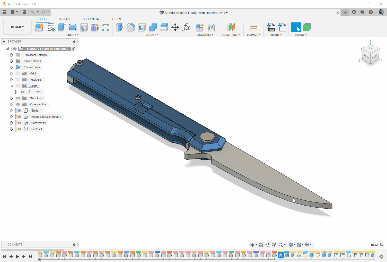Select the Create Sketch tool
The image size is (387, 262).
[50, 27]
